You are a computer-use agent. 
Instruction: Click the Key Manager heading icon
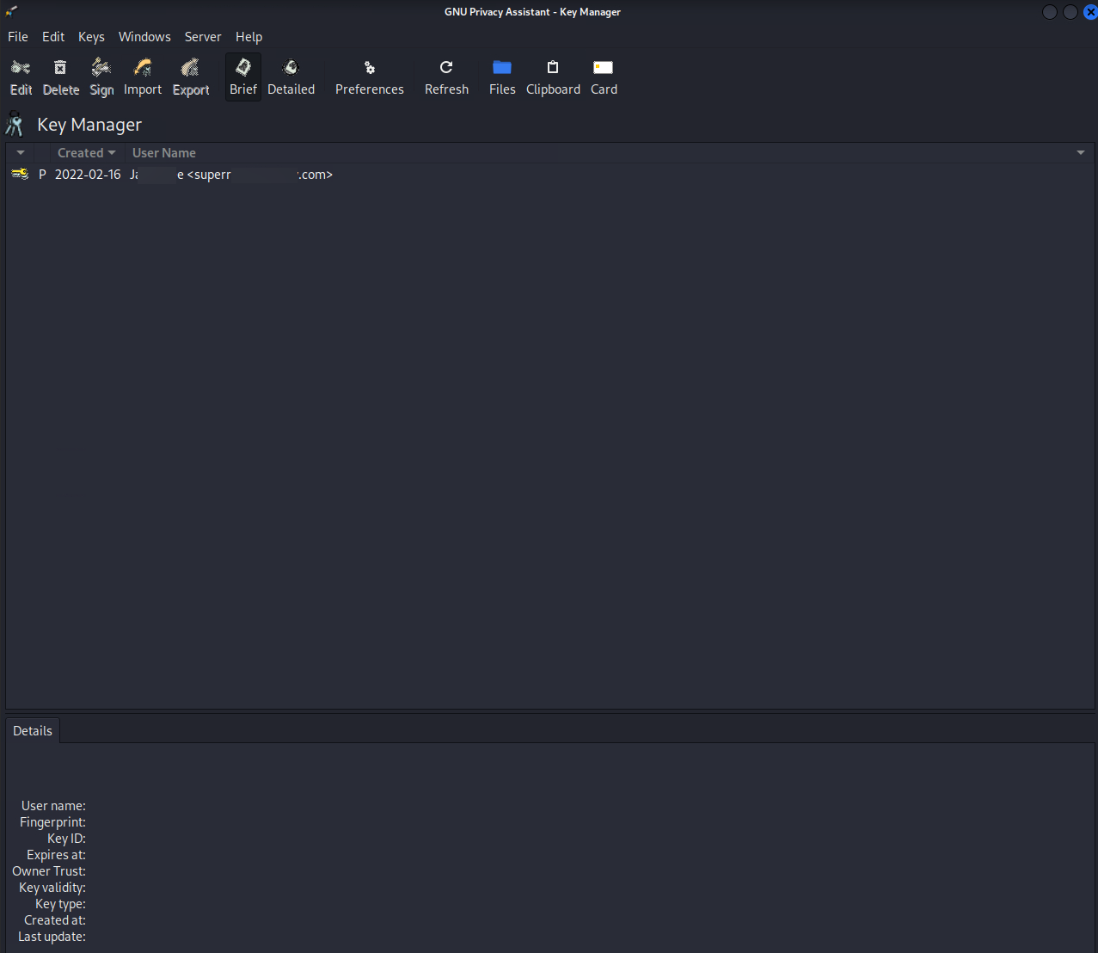pos(15,124)
